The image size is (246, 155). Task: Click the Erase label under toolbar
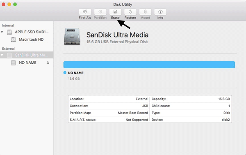(x=115, y=18)
